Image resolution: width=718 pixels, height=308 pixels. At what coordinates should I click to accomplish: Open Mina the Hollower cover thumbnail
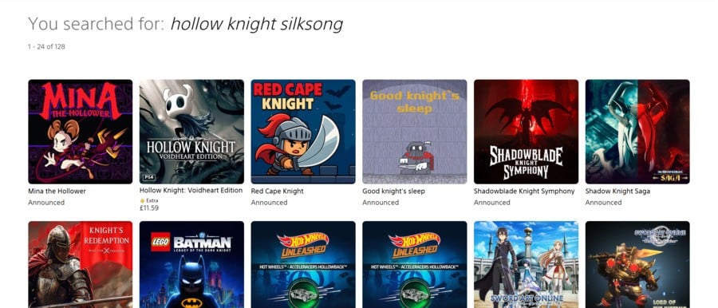tap(80, 132)
